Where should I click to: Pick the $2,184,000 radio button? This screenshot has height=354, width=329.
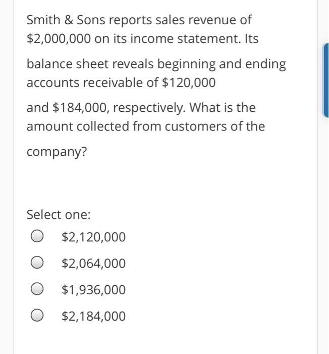37,315
